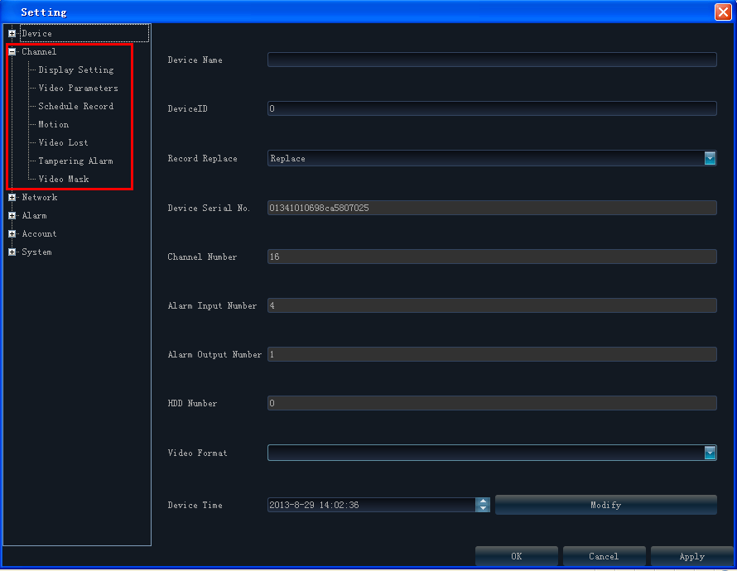
Task: Collapse the Channel tree node
Action: point(12,51)
